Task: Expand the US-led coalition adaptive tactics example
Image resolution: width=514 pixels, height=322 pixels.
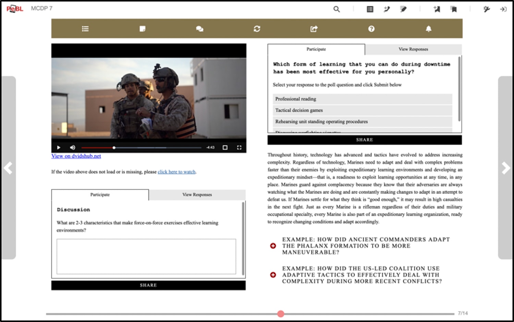Action: pos(273,275)
